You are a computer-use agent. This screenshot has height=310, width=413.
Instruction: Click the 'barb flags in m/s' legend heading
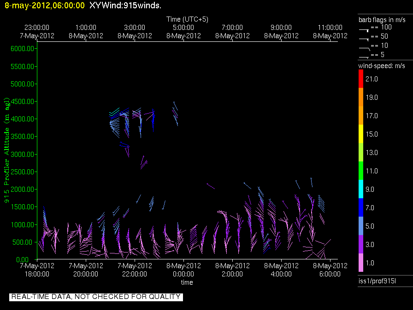coord(382,20)
